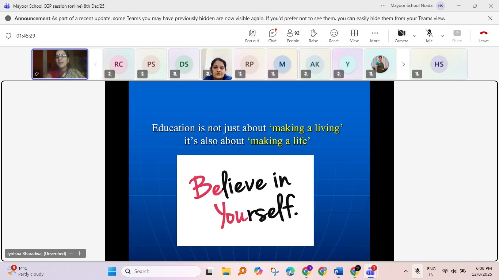
Task: Change the meeting layout via the View icon
Action: pyautogui.click(x=354, y=35)
